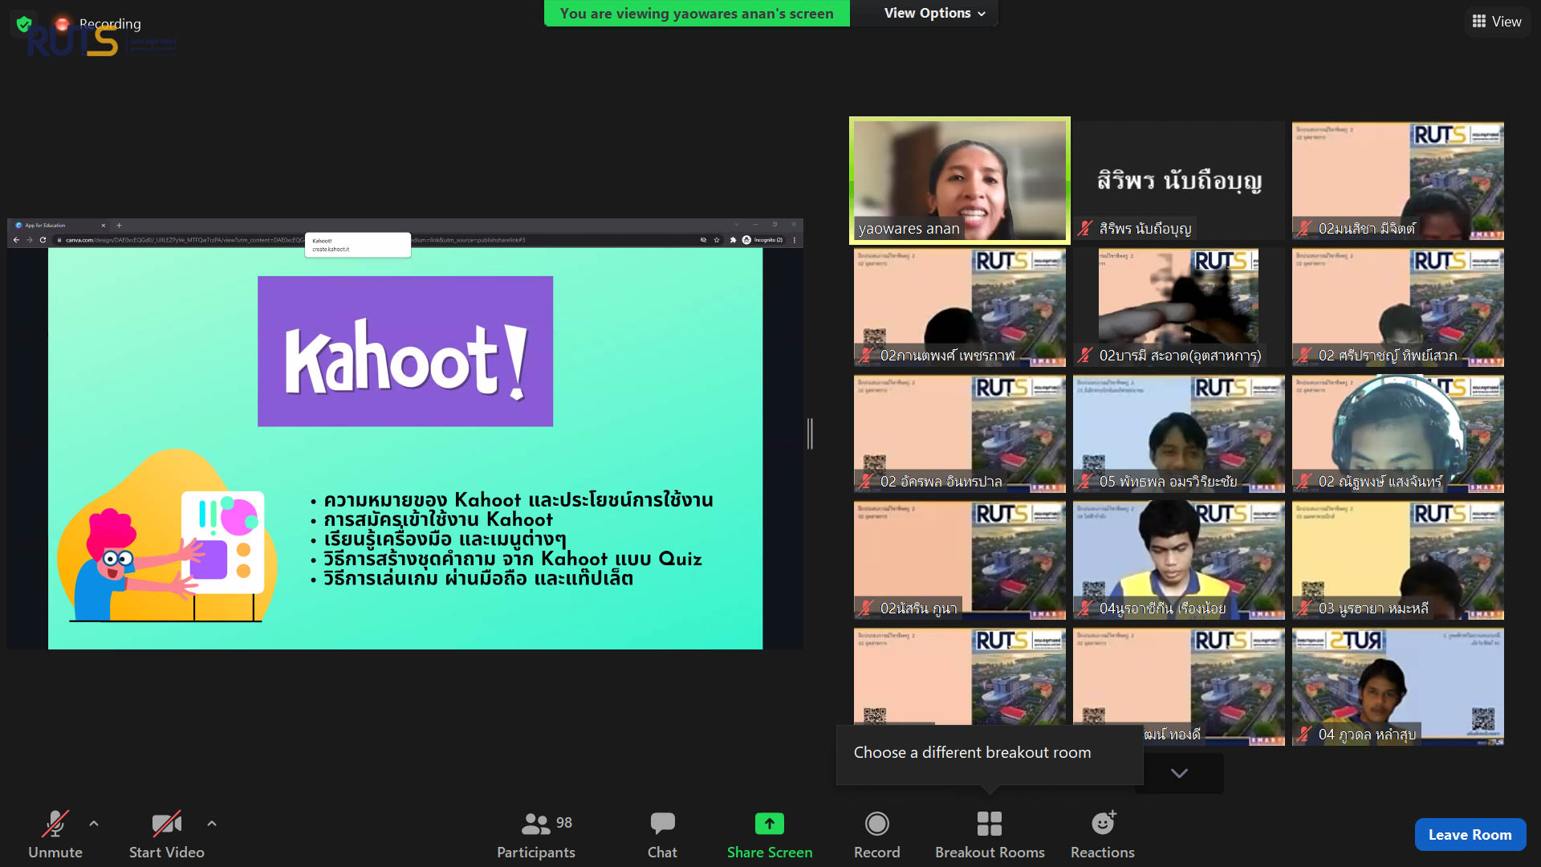Unmute the microphone

tap(55, 835)
